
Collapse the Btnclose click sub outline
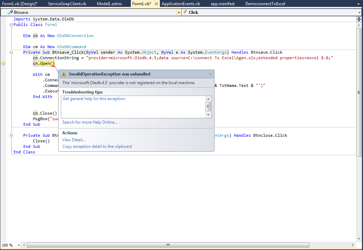[11, 135]
